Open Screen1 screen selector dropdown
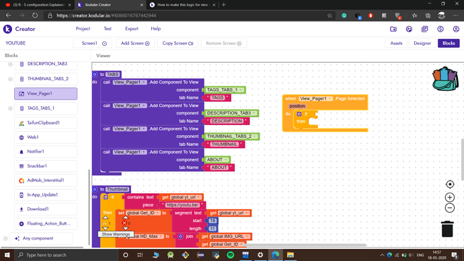The image size is (464, 261). pos(92,43)
